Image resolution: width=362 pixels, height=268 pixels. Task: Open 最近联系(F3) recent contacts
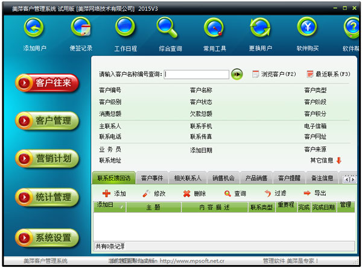(328, 74)
